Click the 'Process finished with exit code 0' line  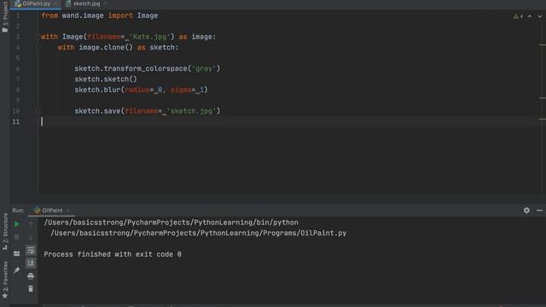point(113,254)
